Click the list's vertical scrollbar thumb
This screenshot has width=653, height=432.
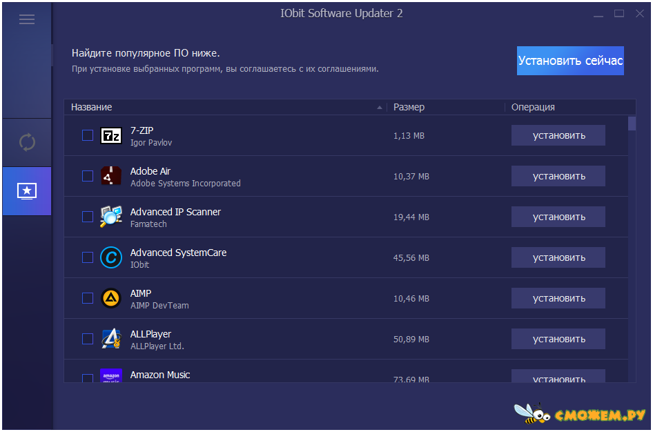[632, 124]
